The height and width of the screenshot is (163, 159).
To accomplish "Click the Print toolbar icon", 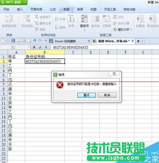I will 24,41.
